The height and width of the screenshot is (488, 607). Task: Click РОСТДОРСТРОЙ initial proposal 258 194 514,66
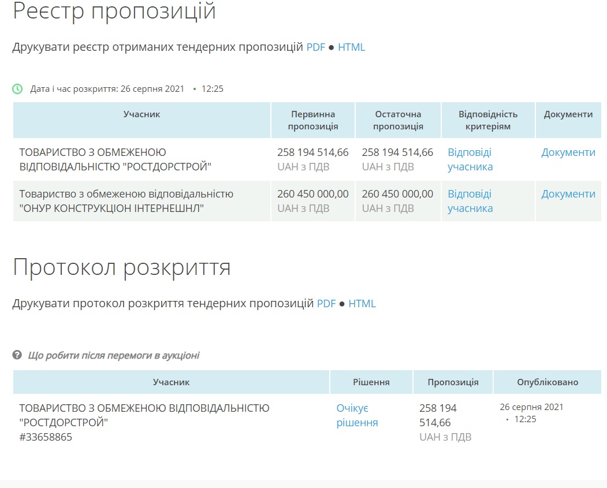tap(313, 152)
